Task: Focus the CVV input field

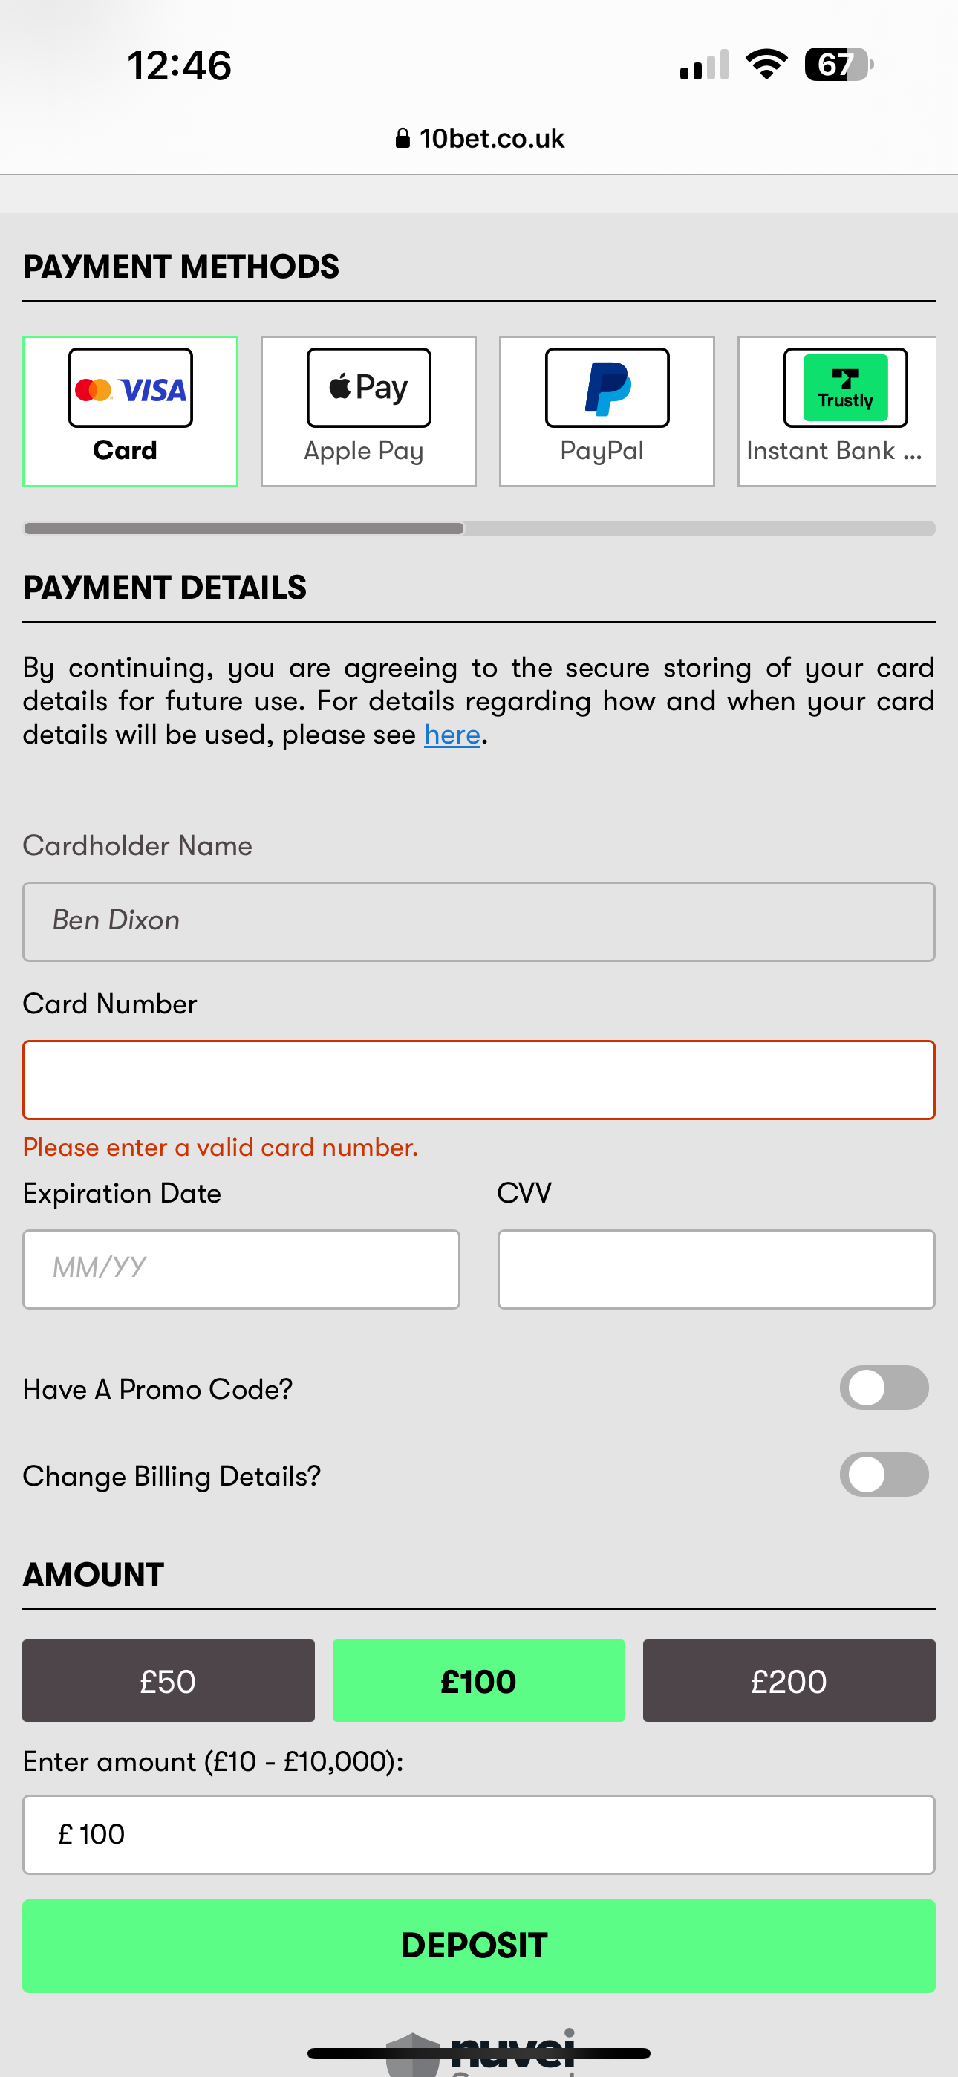Action: point(716,1268)
